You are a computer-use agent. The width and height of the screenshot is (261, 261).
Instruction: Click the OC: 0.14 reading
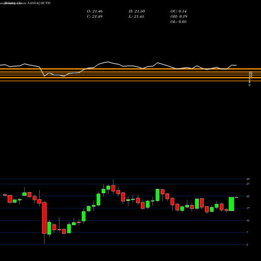[x=179, y=11]
